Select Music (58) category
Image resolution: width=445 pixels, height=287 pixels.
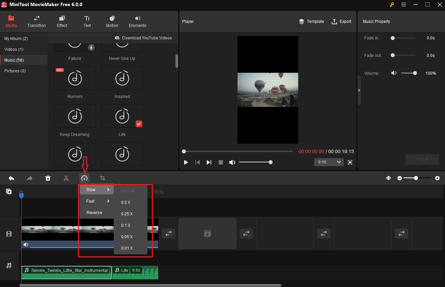[24, 60]
